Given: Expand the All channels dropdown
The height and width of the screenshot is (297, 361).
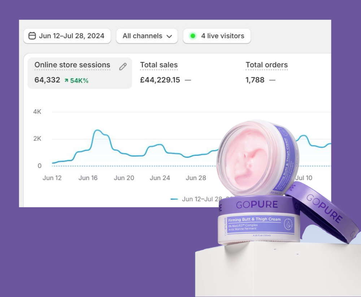Looking at the screenshot, I should click(142, 36).
